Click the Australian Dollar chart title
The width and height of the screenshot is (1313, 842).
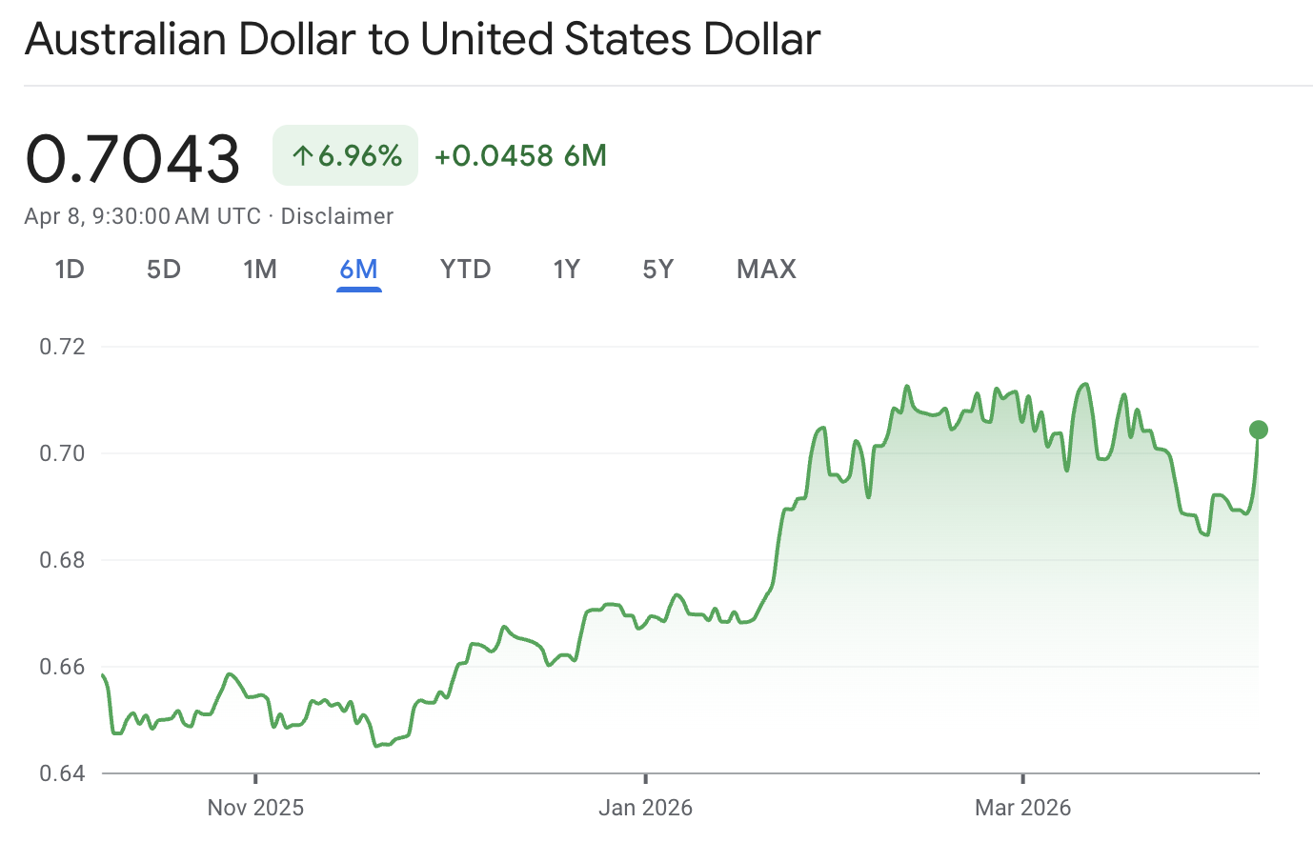[423, 39]
